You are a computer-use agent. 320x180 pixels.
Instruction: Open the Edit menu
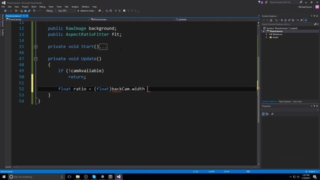tap(9, 6)
